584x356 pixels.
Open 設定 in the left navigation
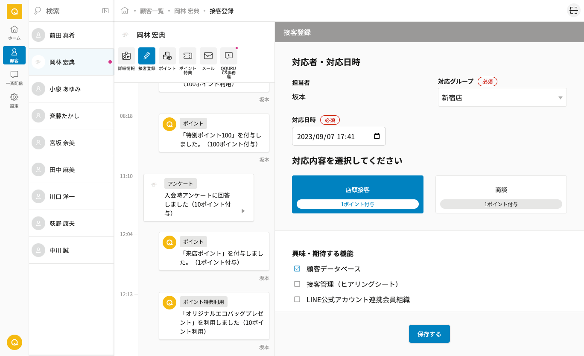tap(14, 101)
